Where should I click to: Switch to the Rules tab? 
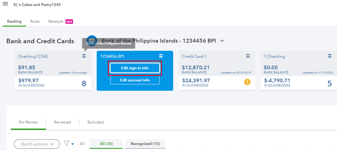tap(35, 22)
